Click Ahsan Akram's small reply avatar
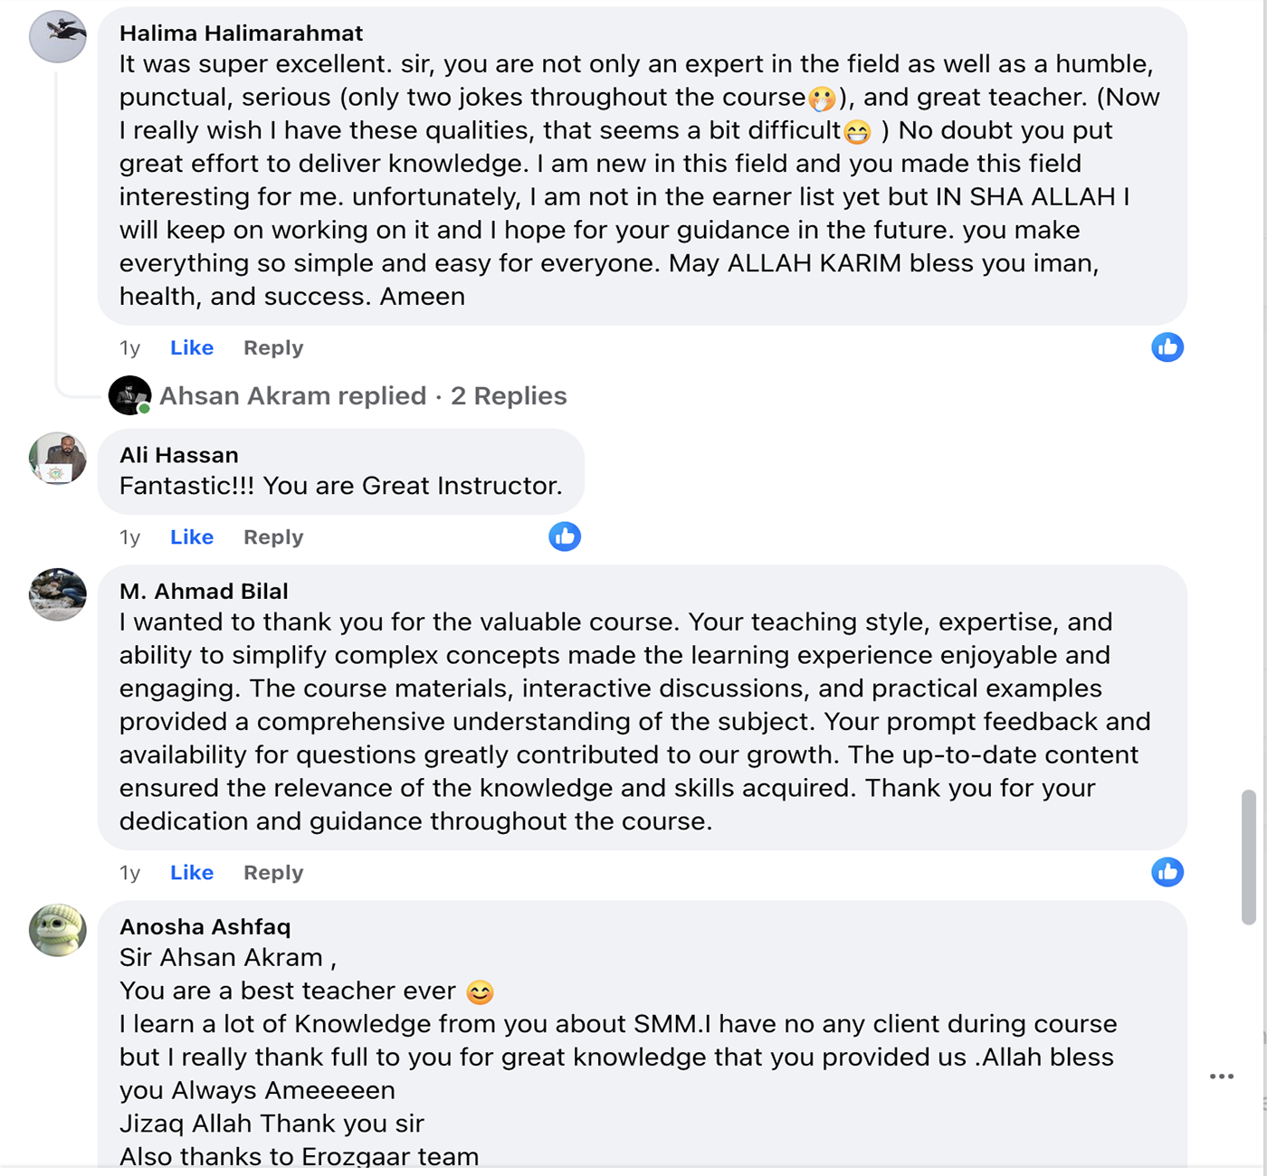 click(129, 395)
